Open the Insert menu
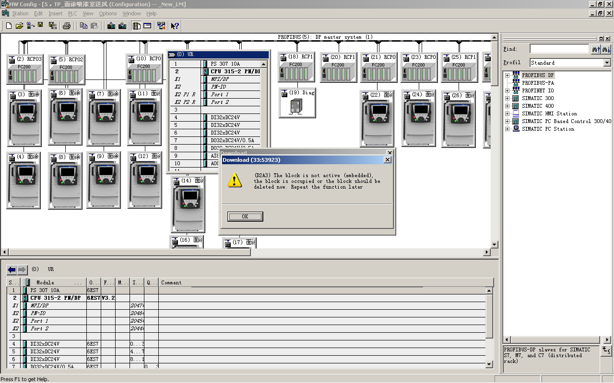 (x=55, y=13)
